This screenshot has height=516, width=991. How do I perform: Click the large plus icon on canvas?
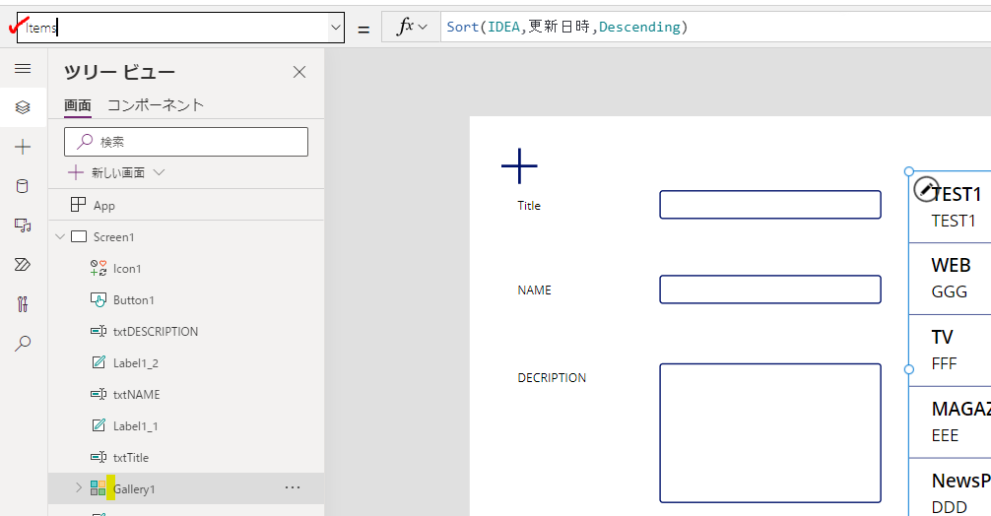[x=519, y=166]
